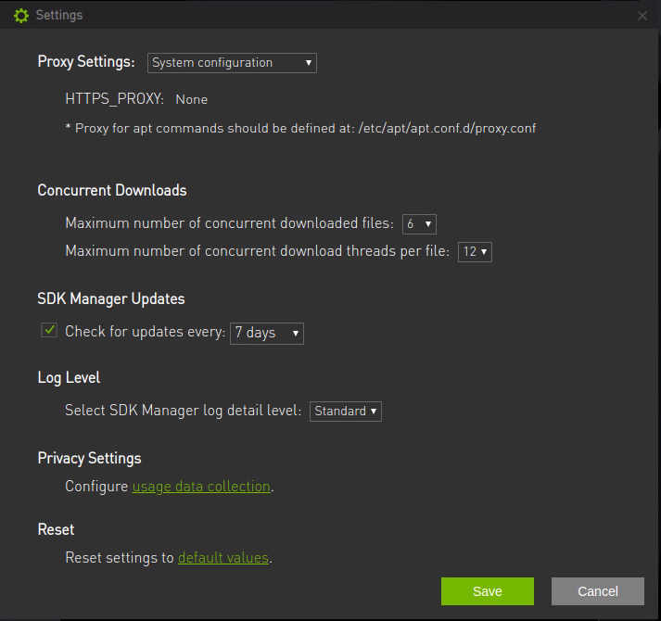Expand the maximum concurrent downloaded files dropdown

point(419,224)
